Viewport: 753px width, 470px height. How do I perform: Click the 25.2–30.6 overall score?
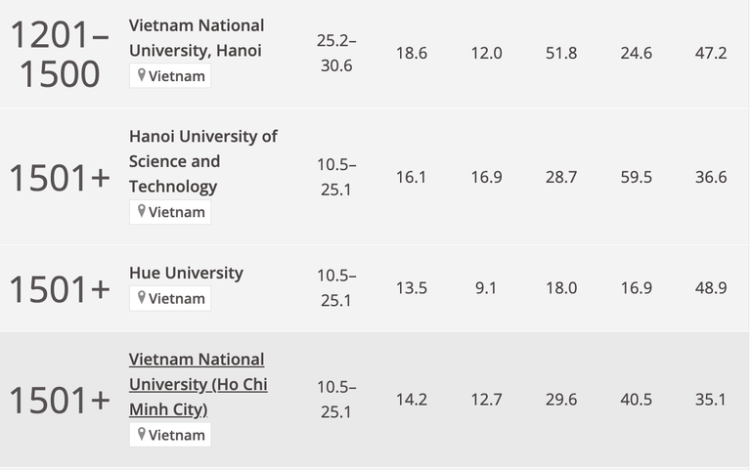point(337,55)
